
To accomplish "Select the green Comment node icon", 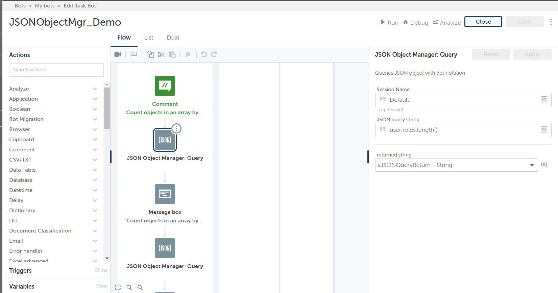I will coord(165,86).
